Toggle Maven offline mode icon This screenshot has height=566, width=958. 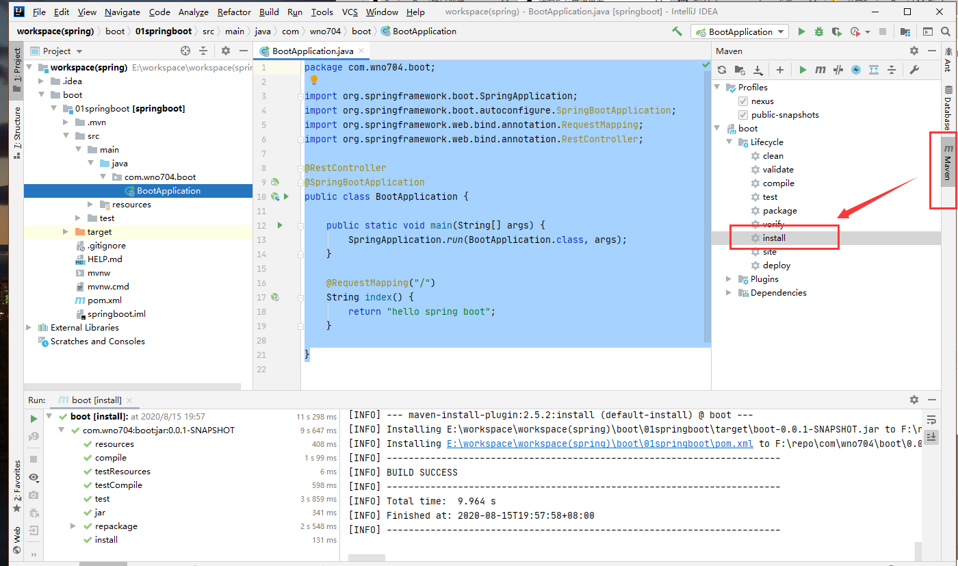tap(838, 70)
